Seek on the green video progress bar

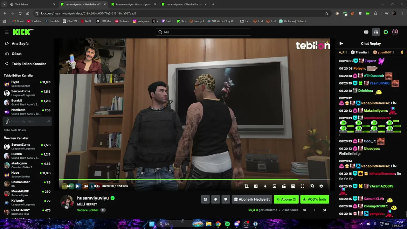[194, 179]
